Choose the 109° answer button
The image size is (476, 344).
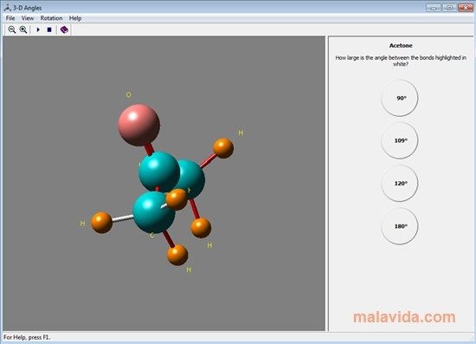400,140
